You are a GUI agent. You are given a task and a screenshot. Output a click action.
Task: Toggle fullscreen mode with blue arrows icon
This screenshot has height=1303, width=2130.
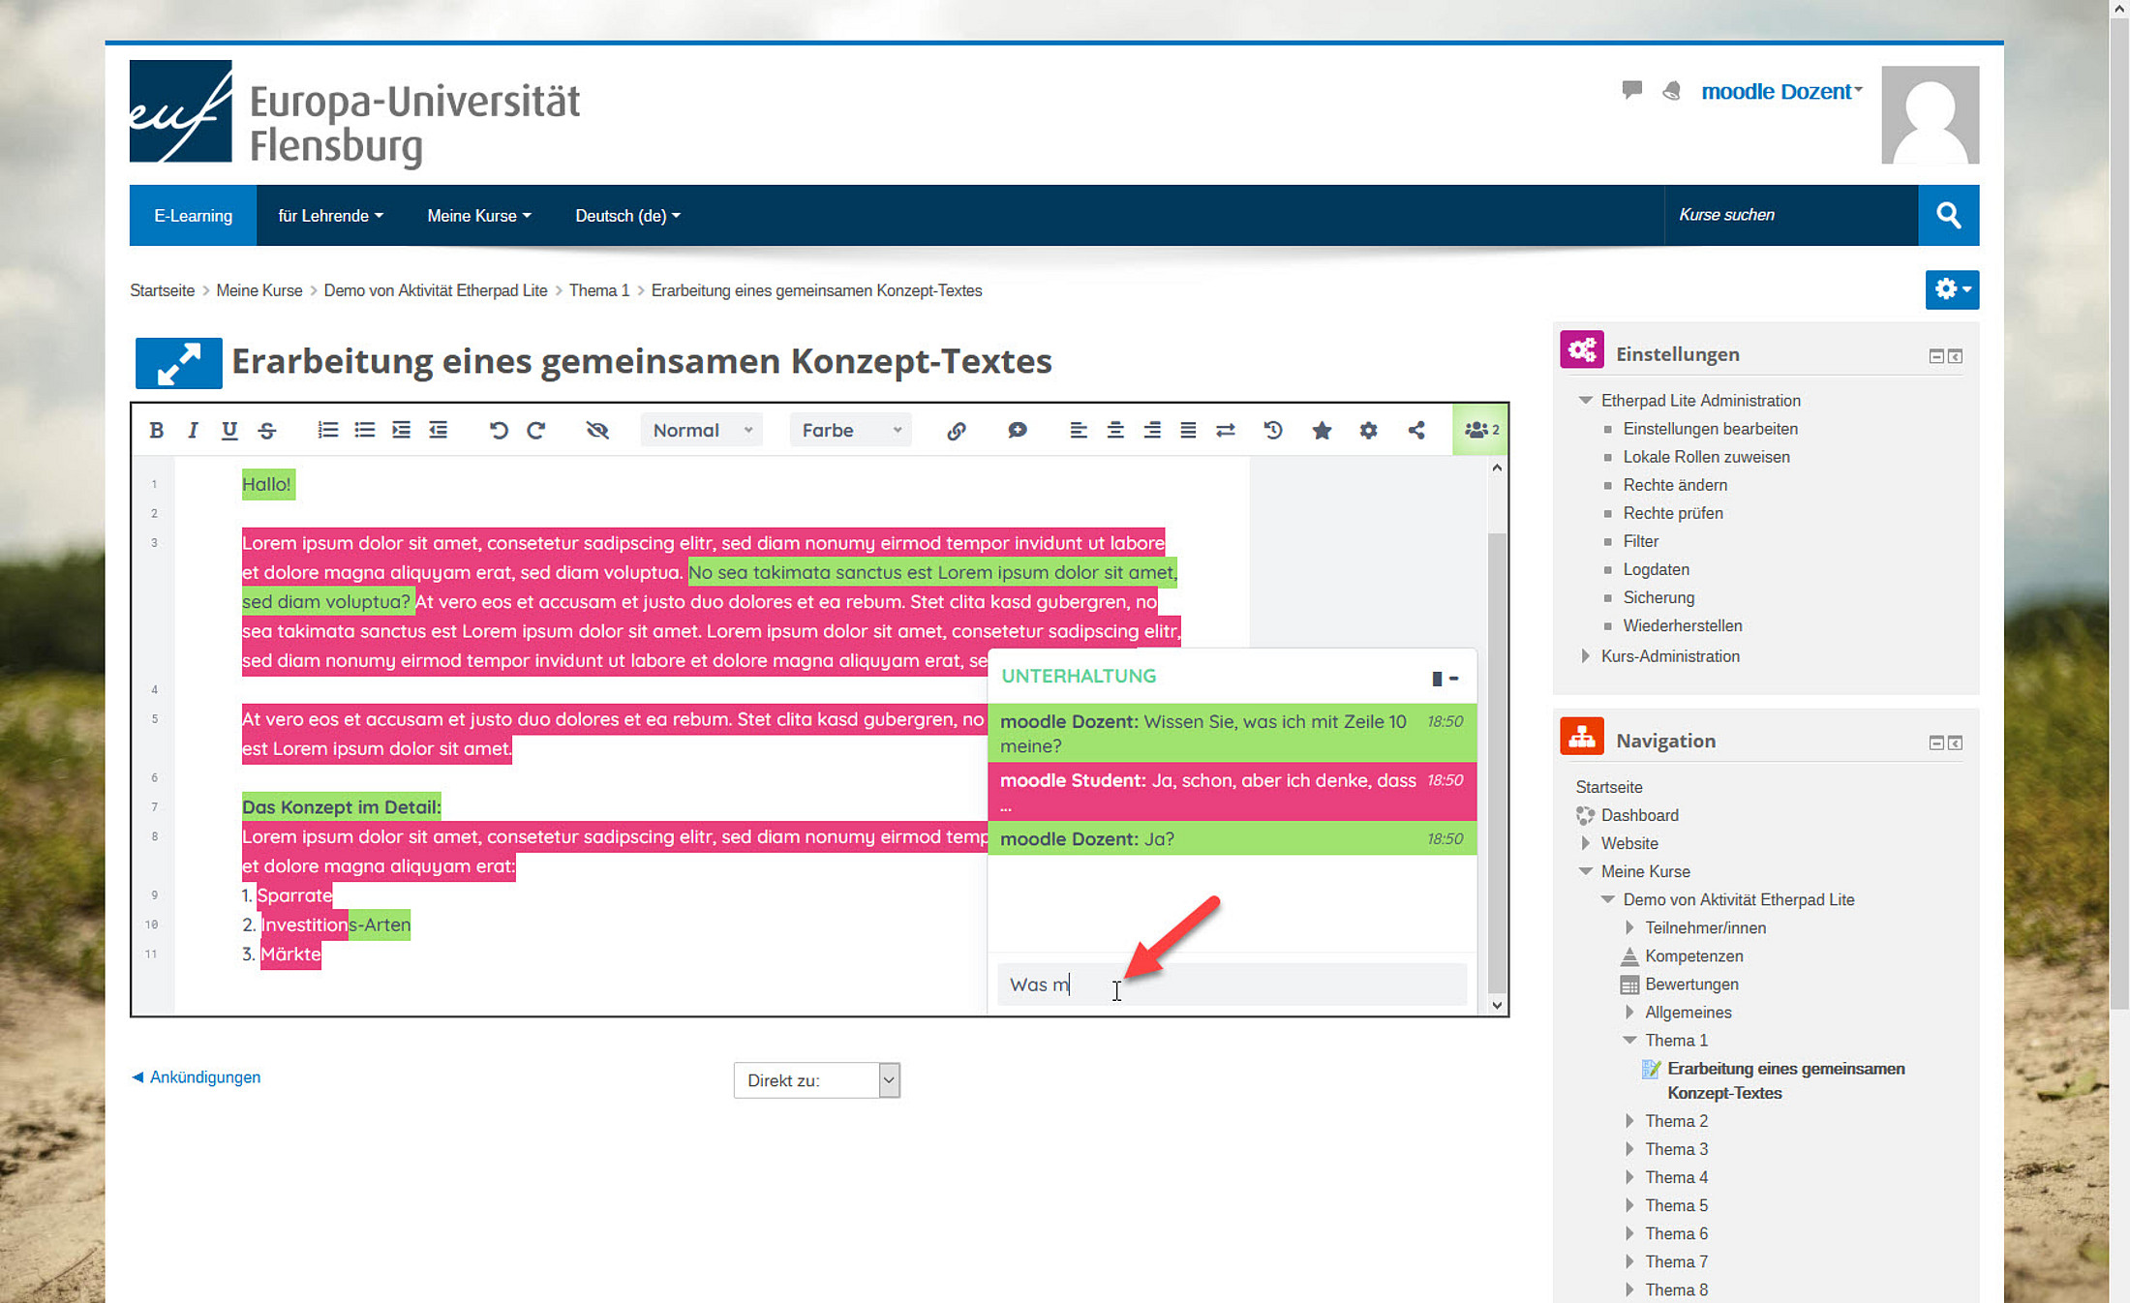[178, 363]
